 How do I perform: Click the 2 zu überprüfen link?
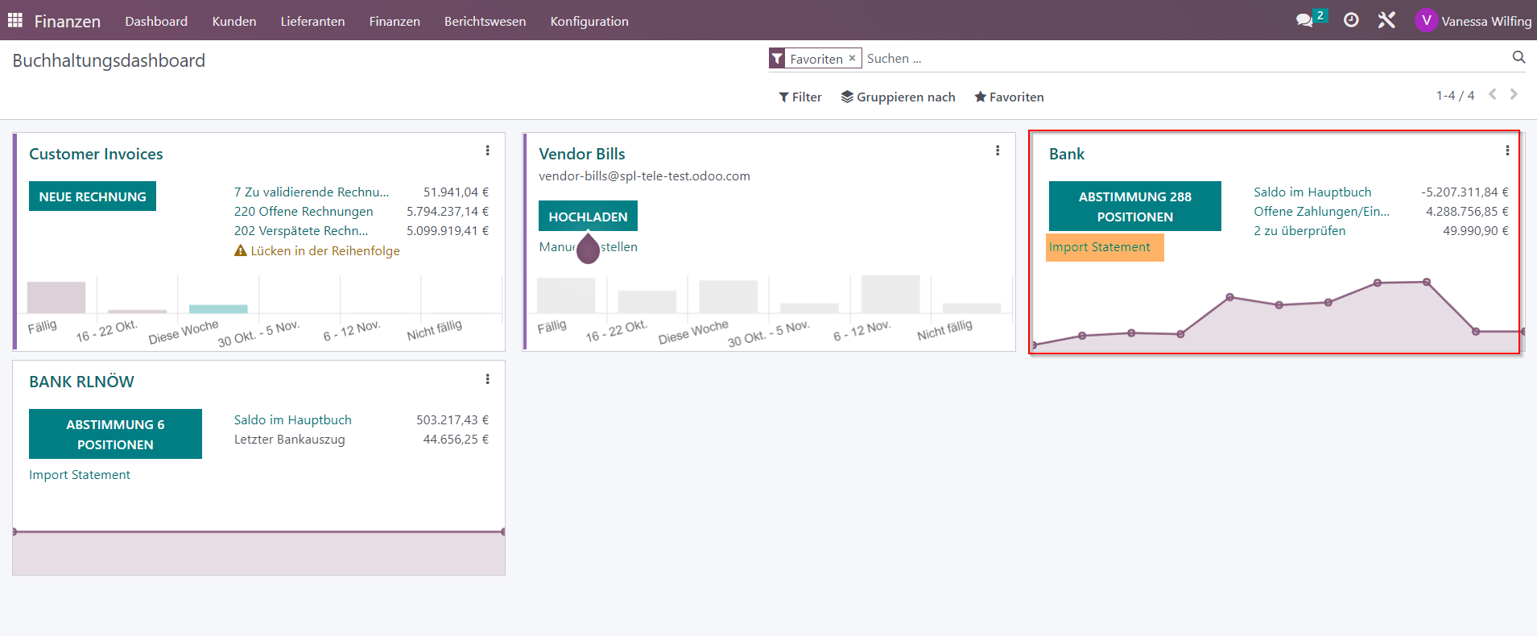pos(1299,231)
